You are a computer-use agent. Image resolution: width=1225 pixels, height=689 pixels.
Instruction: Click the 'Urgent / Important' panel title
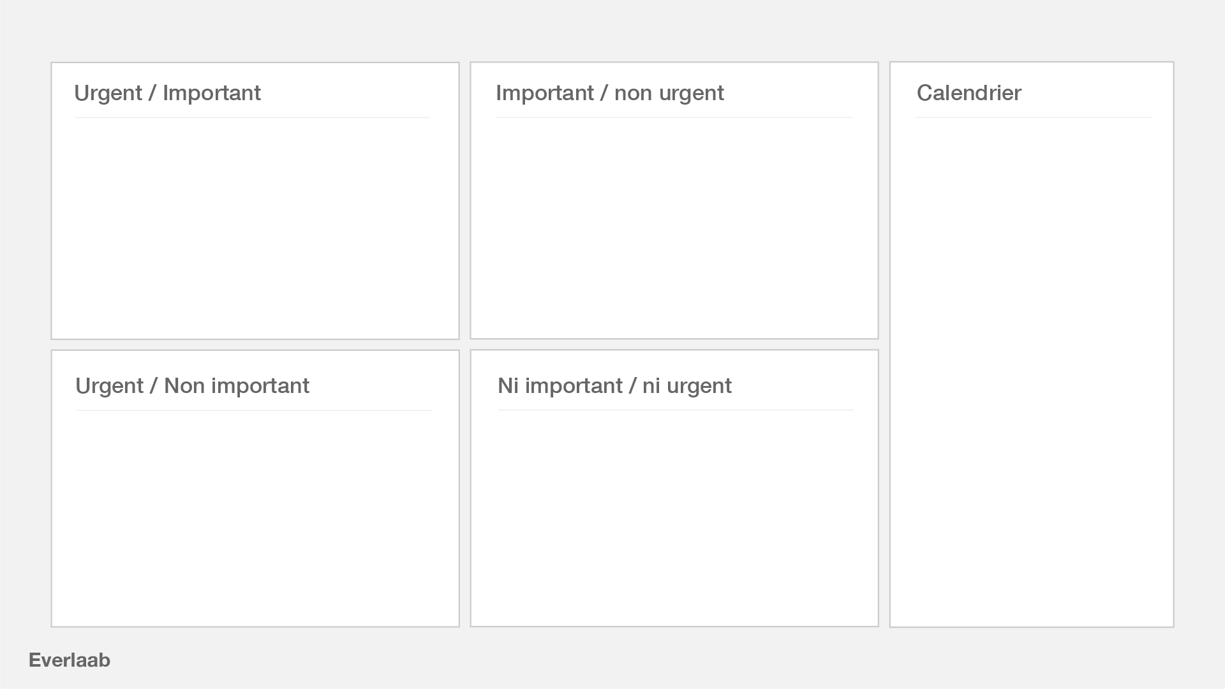click(167, 93)
